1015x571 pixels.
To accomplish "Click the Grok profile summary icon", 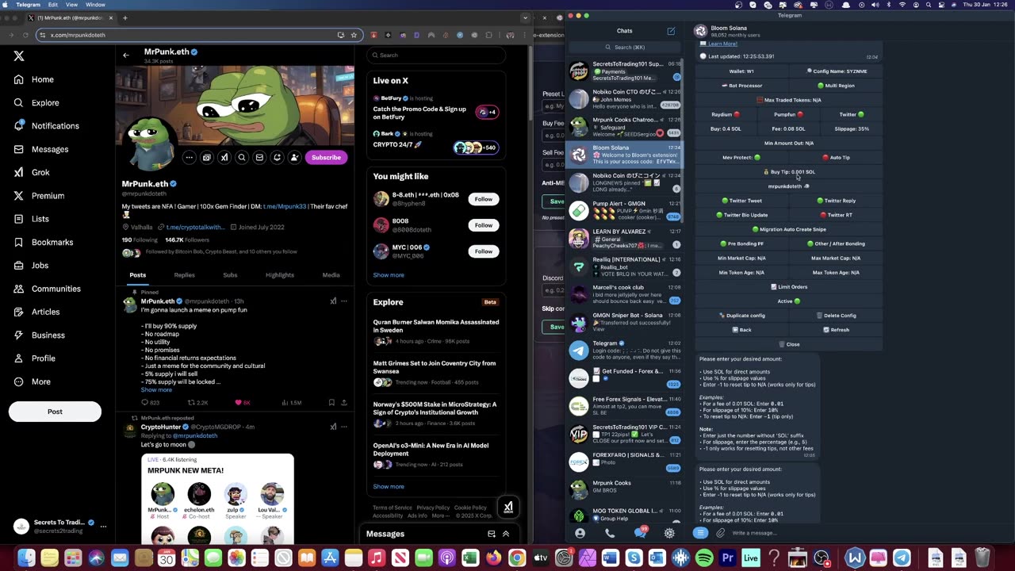I will pyautogui.click(x=224, y=157).
